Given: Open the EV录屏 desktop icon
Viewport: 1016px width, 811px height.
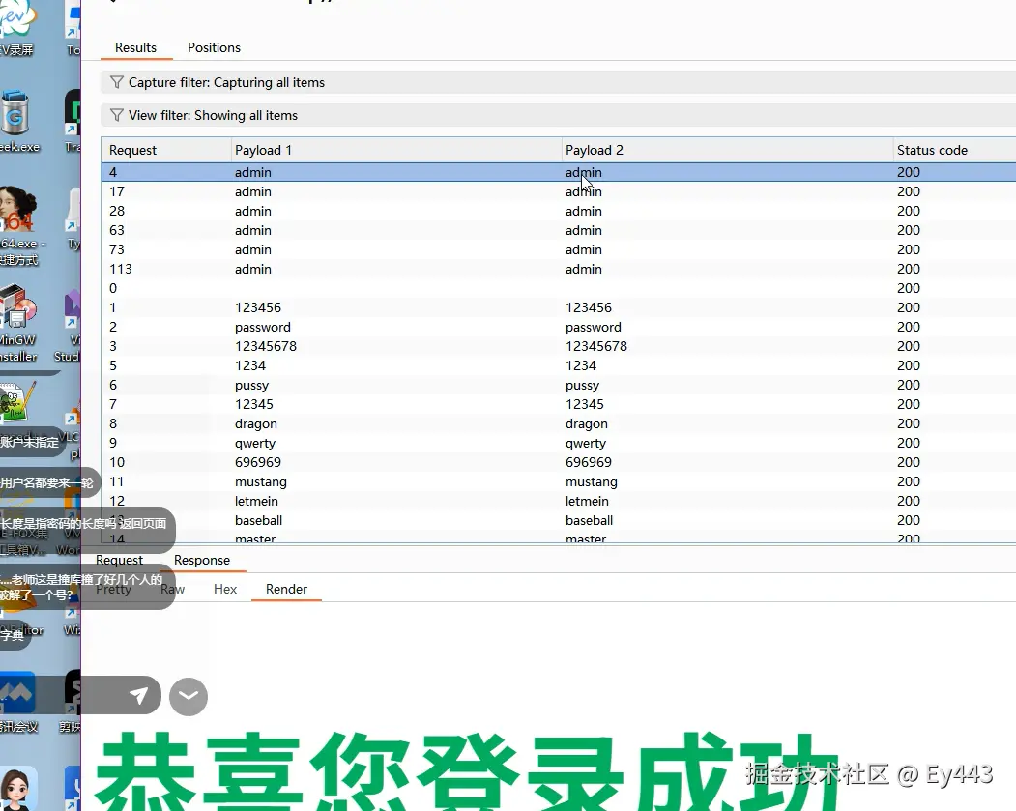Looking at the screenshot, I should click(16, 27).
